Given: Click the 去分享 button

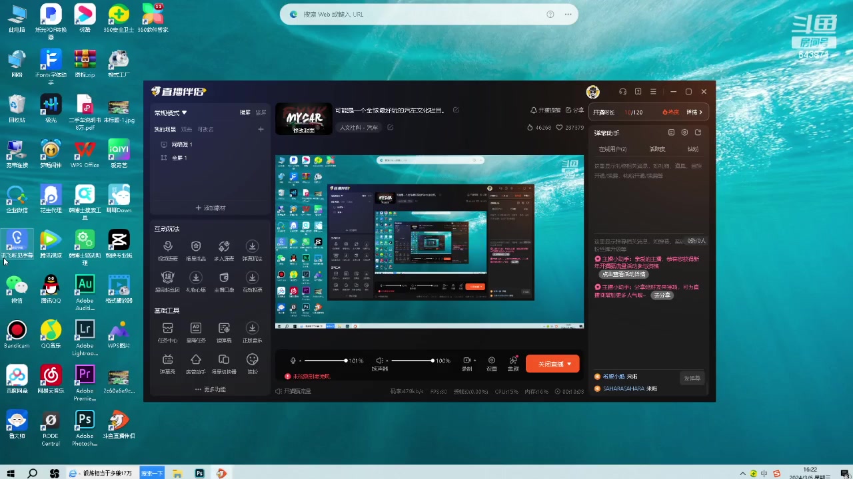Looking at the screenshot, I should click(662, 295).
